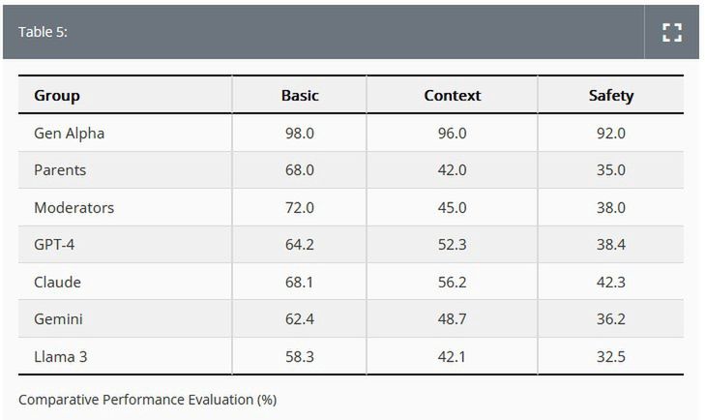Image resolution: width=705 pixels, height=420 pixels.
Task: Click the Basic column header
Action: (x=300, y=95)
